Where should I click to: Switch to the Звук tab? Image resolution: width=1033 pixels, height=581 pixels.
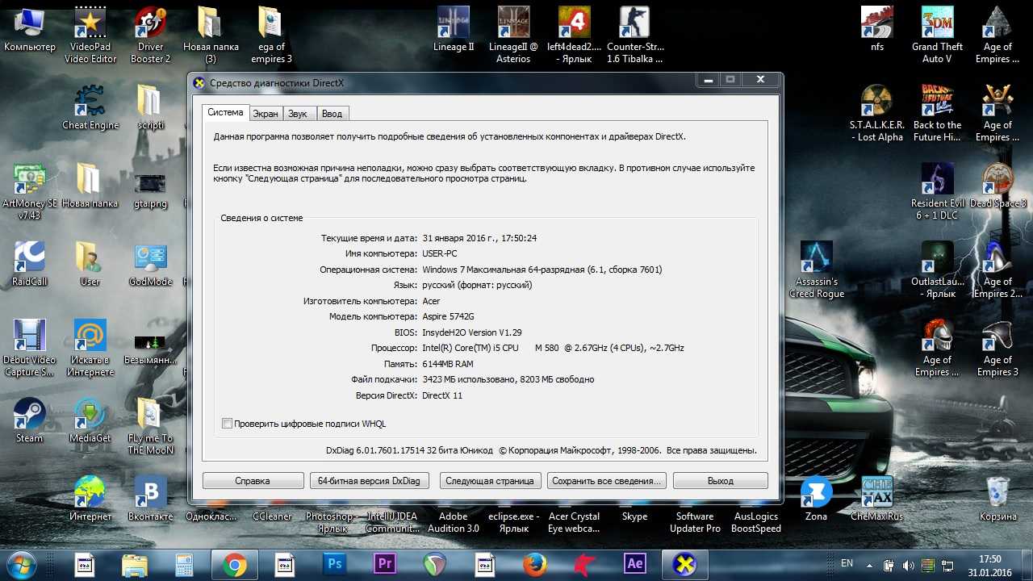coord(298,114)
